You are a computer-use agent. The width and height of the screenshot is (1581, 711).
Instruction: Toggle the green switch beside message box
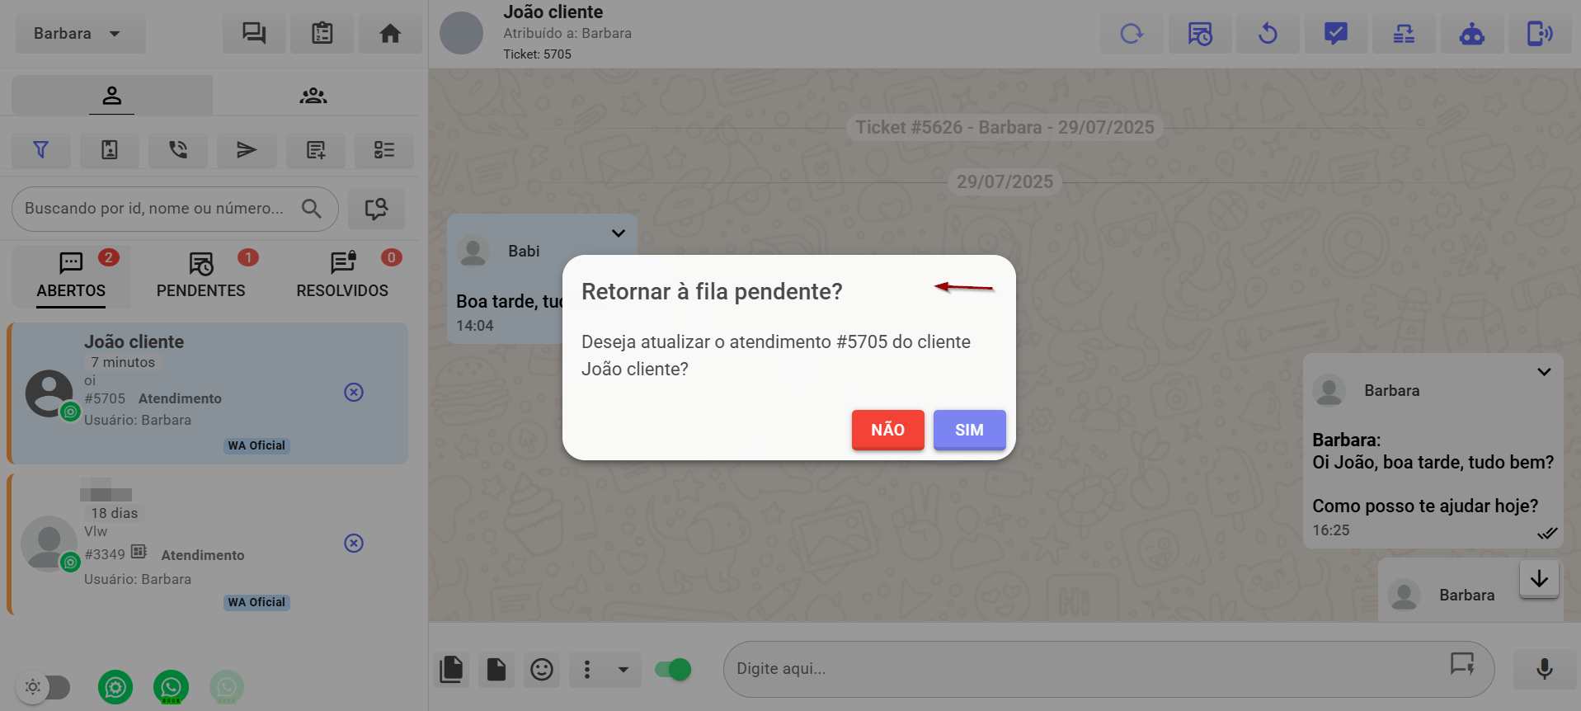673,670
